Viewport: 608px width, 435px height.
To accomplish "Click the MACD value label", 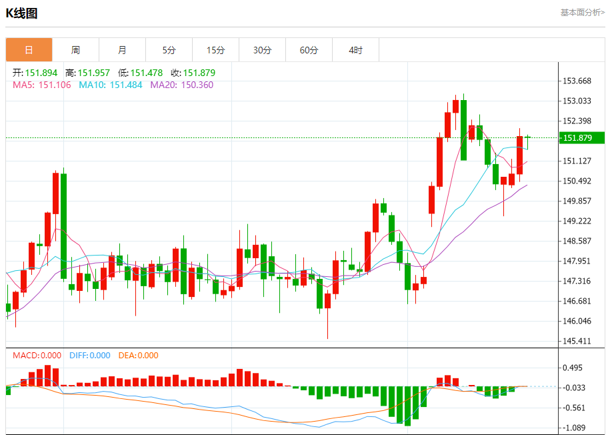I will pyautogui.click(x=37, y=356).
